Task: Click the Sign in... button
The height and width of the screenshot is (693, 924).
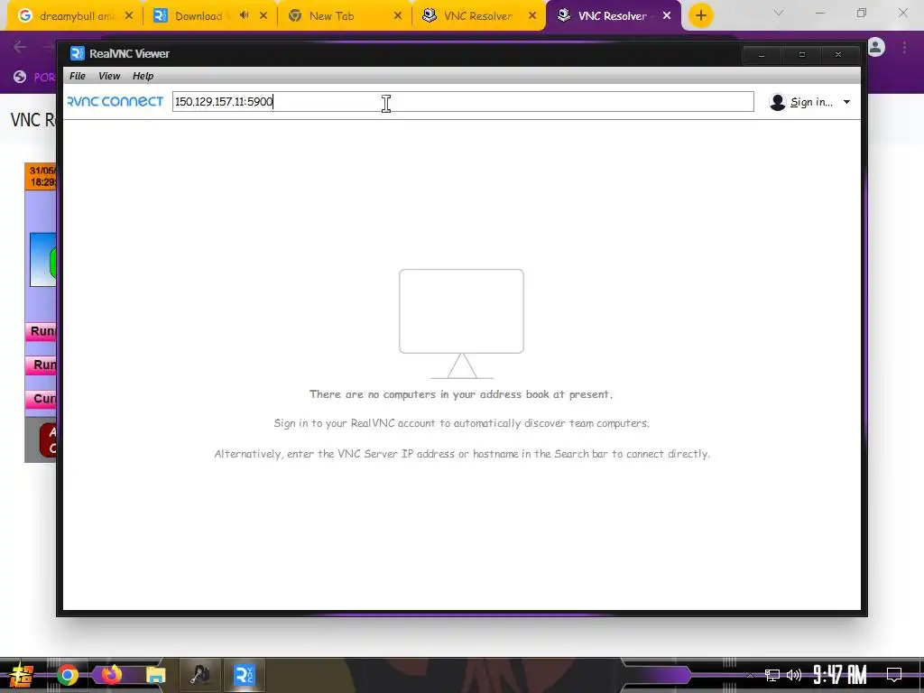Action: coord(811,102)
